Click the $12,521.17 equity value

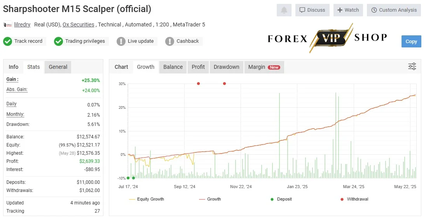coord(88,145)
